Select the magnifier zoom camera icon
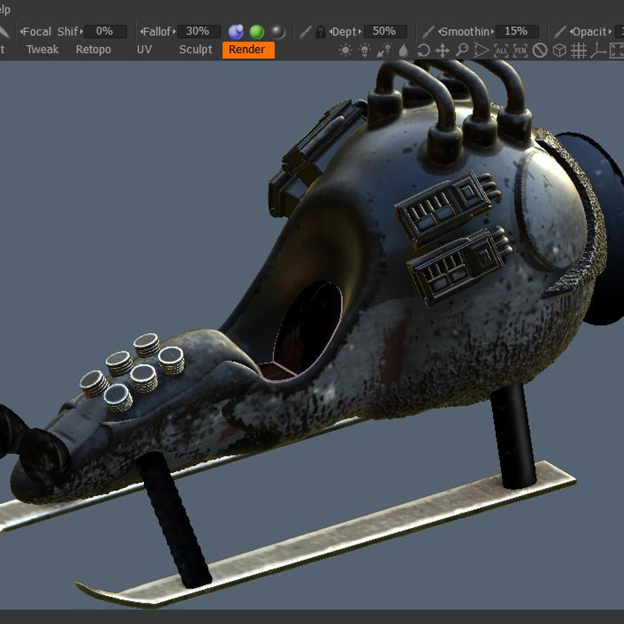 pyautogui.click(x=462, y=50)
